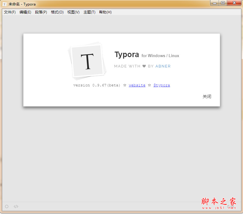The height and width of the screenshot is (214, 243).
Task: Open the website link
Action: coord(137,85)
